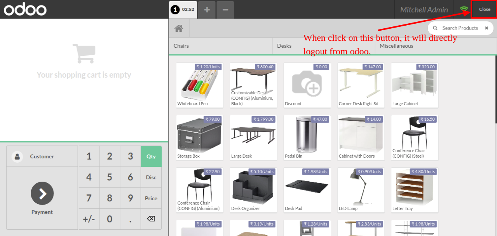Screen dimensions: 497x236
Task: Activate Qty mode on numpad
Action: click(151, 156)
